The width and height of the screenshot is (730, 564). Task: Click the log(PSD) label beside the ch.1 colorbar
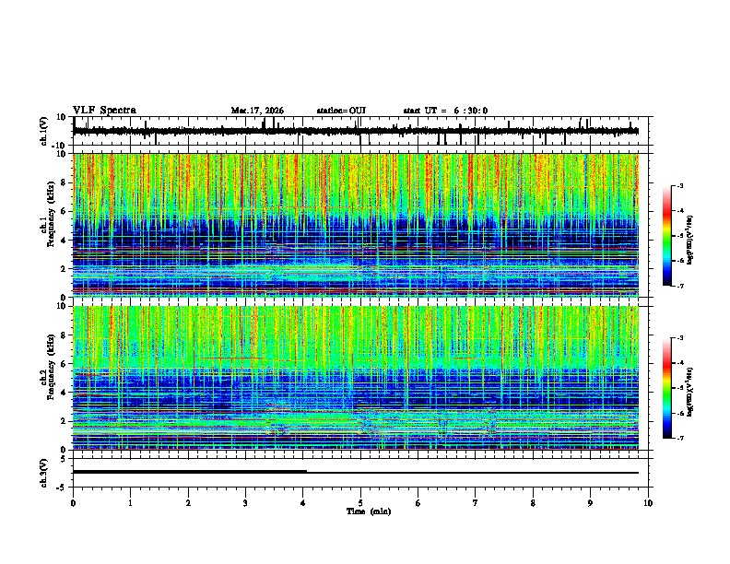click(690, 240)
